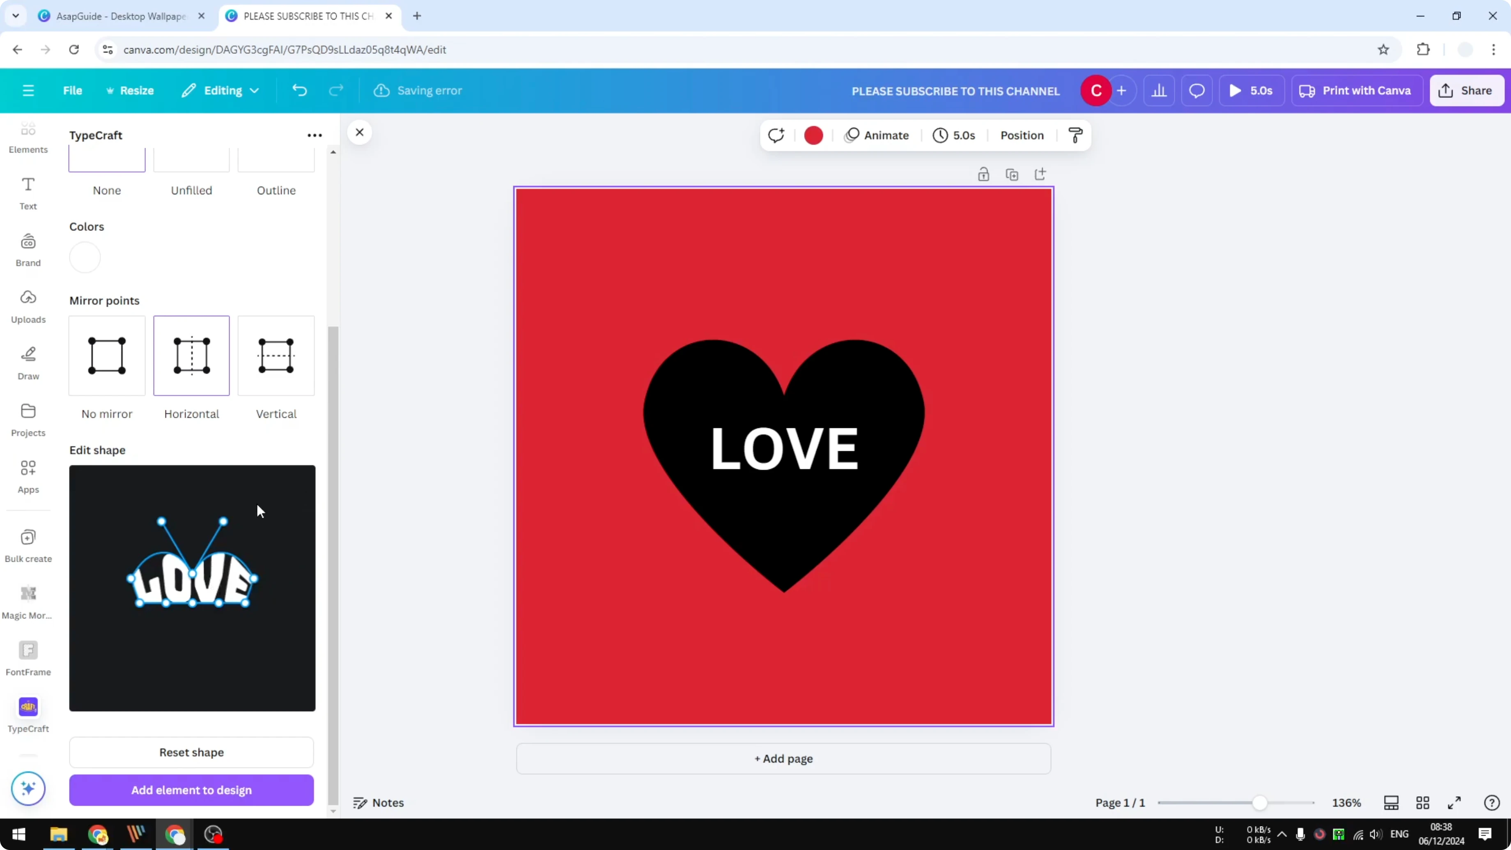The height and width of the screenshot is (850, 1511).
Task: Open the Bulk create panel
Action: (x=28, y=544)
